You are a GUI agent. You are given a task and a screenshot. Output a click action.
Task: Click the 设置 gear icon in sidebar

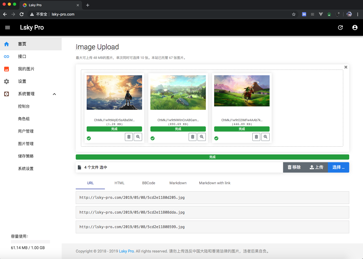(x=6, y=81)
